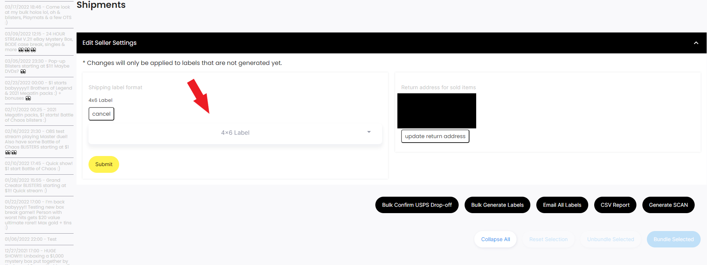Click the Shipping label format label
This screenshot has width=707, height=265.
point(115,87)
